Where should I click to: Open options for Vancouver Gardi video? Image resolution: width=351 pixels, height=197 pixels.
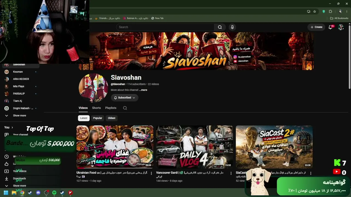pos(231,173)
